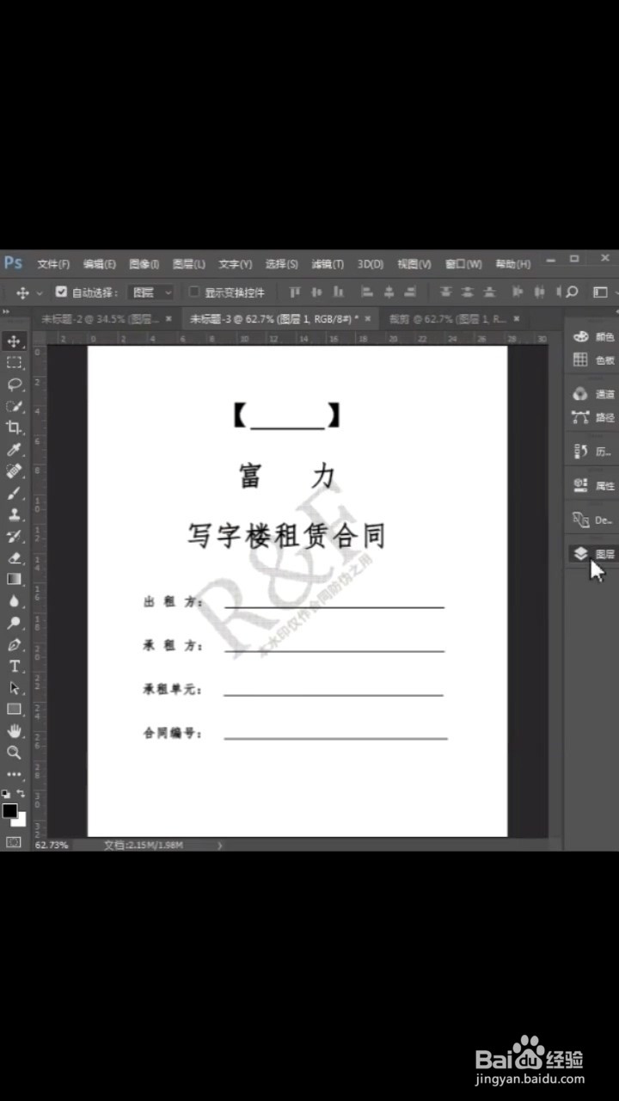Open the 色板 swatches panel
This screenshot has width=619, height=1101.
pos(594,360)
